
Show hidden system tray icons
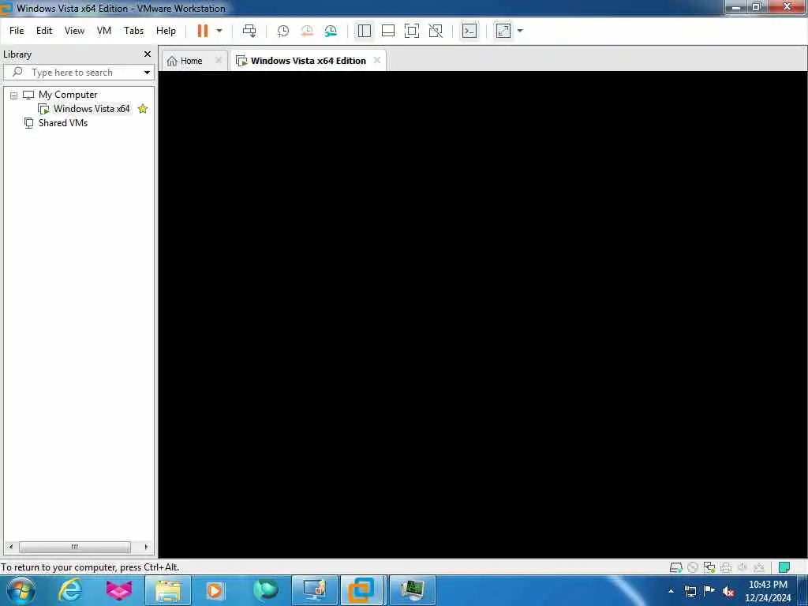tap(671, 591)
